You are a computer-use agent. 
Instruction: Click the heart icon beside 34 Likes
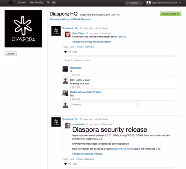pyautogui.click(x=65, y=52)
